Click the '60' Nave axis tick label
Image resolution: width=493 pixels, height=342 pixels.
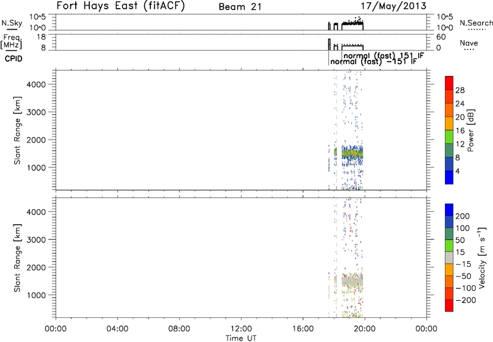click(441, 37)
